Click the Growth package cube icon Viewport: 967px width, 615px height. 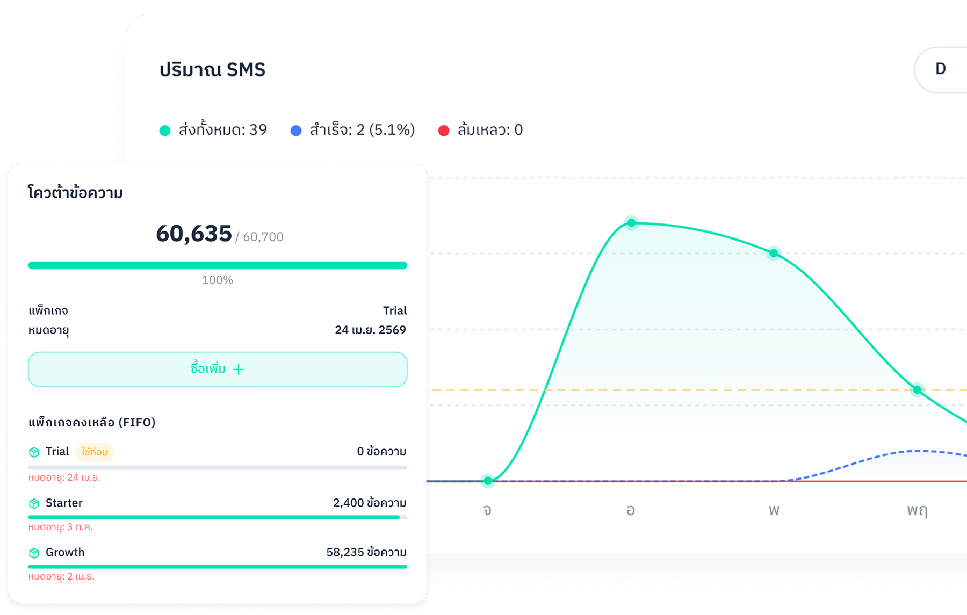34,552
